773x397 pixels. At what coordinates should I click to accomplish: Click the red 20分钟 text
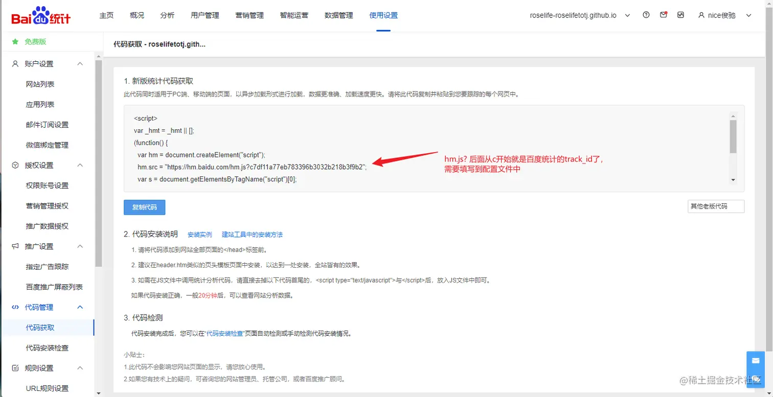(x=208, y=295)
